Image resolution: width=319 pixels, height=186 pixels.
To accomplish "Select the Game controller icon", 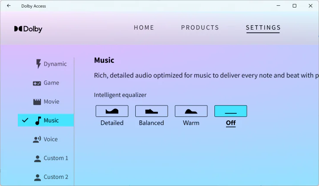I will pos(37,83).
